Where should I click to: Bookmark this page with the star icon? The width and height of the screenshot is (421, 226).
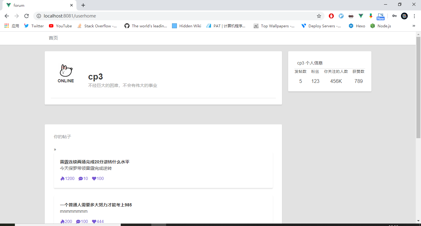click(319, 16)
